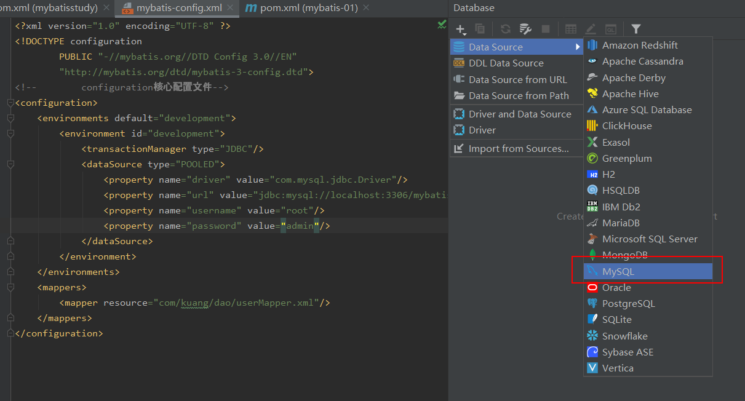Screen dimensions: 745x401
Task: Select the H2 data source
Action: tap(648, 174)
